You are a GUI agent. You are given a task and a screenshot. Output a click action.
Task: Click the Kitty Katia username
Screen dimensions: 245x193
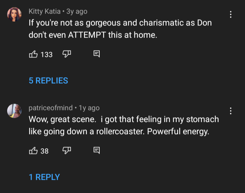pyautogui.click(x=45, y=12)
